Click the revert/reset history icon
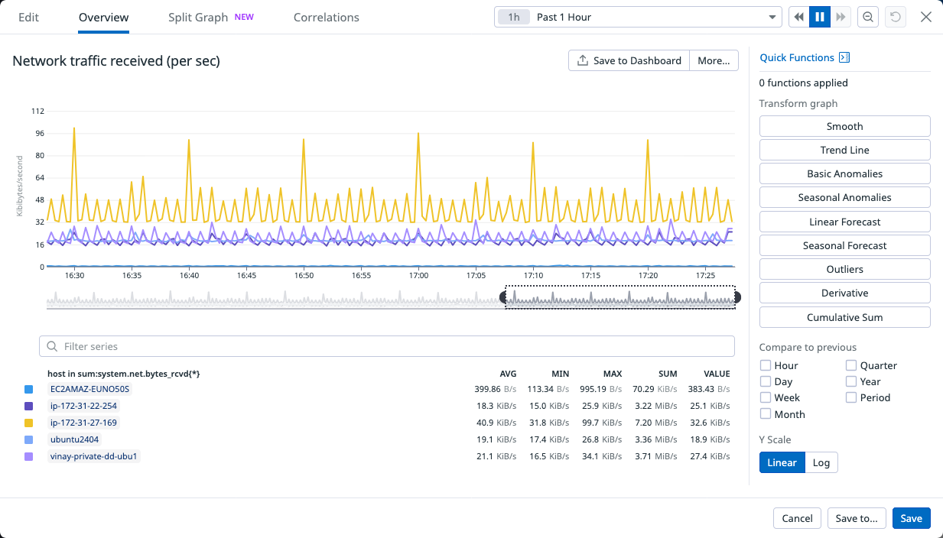Screen dimensions: 943x538 coord(895,16)
